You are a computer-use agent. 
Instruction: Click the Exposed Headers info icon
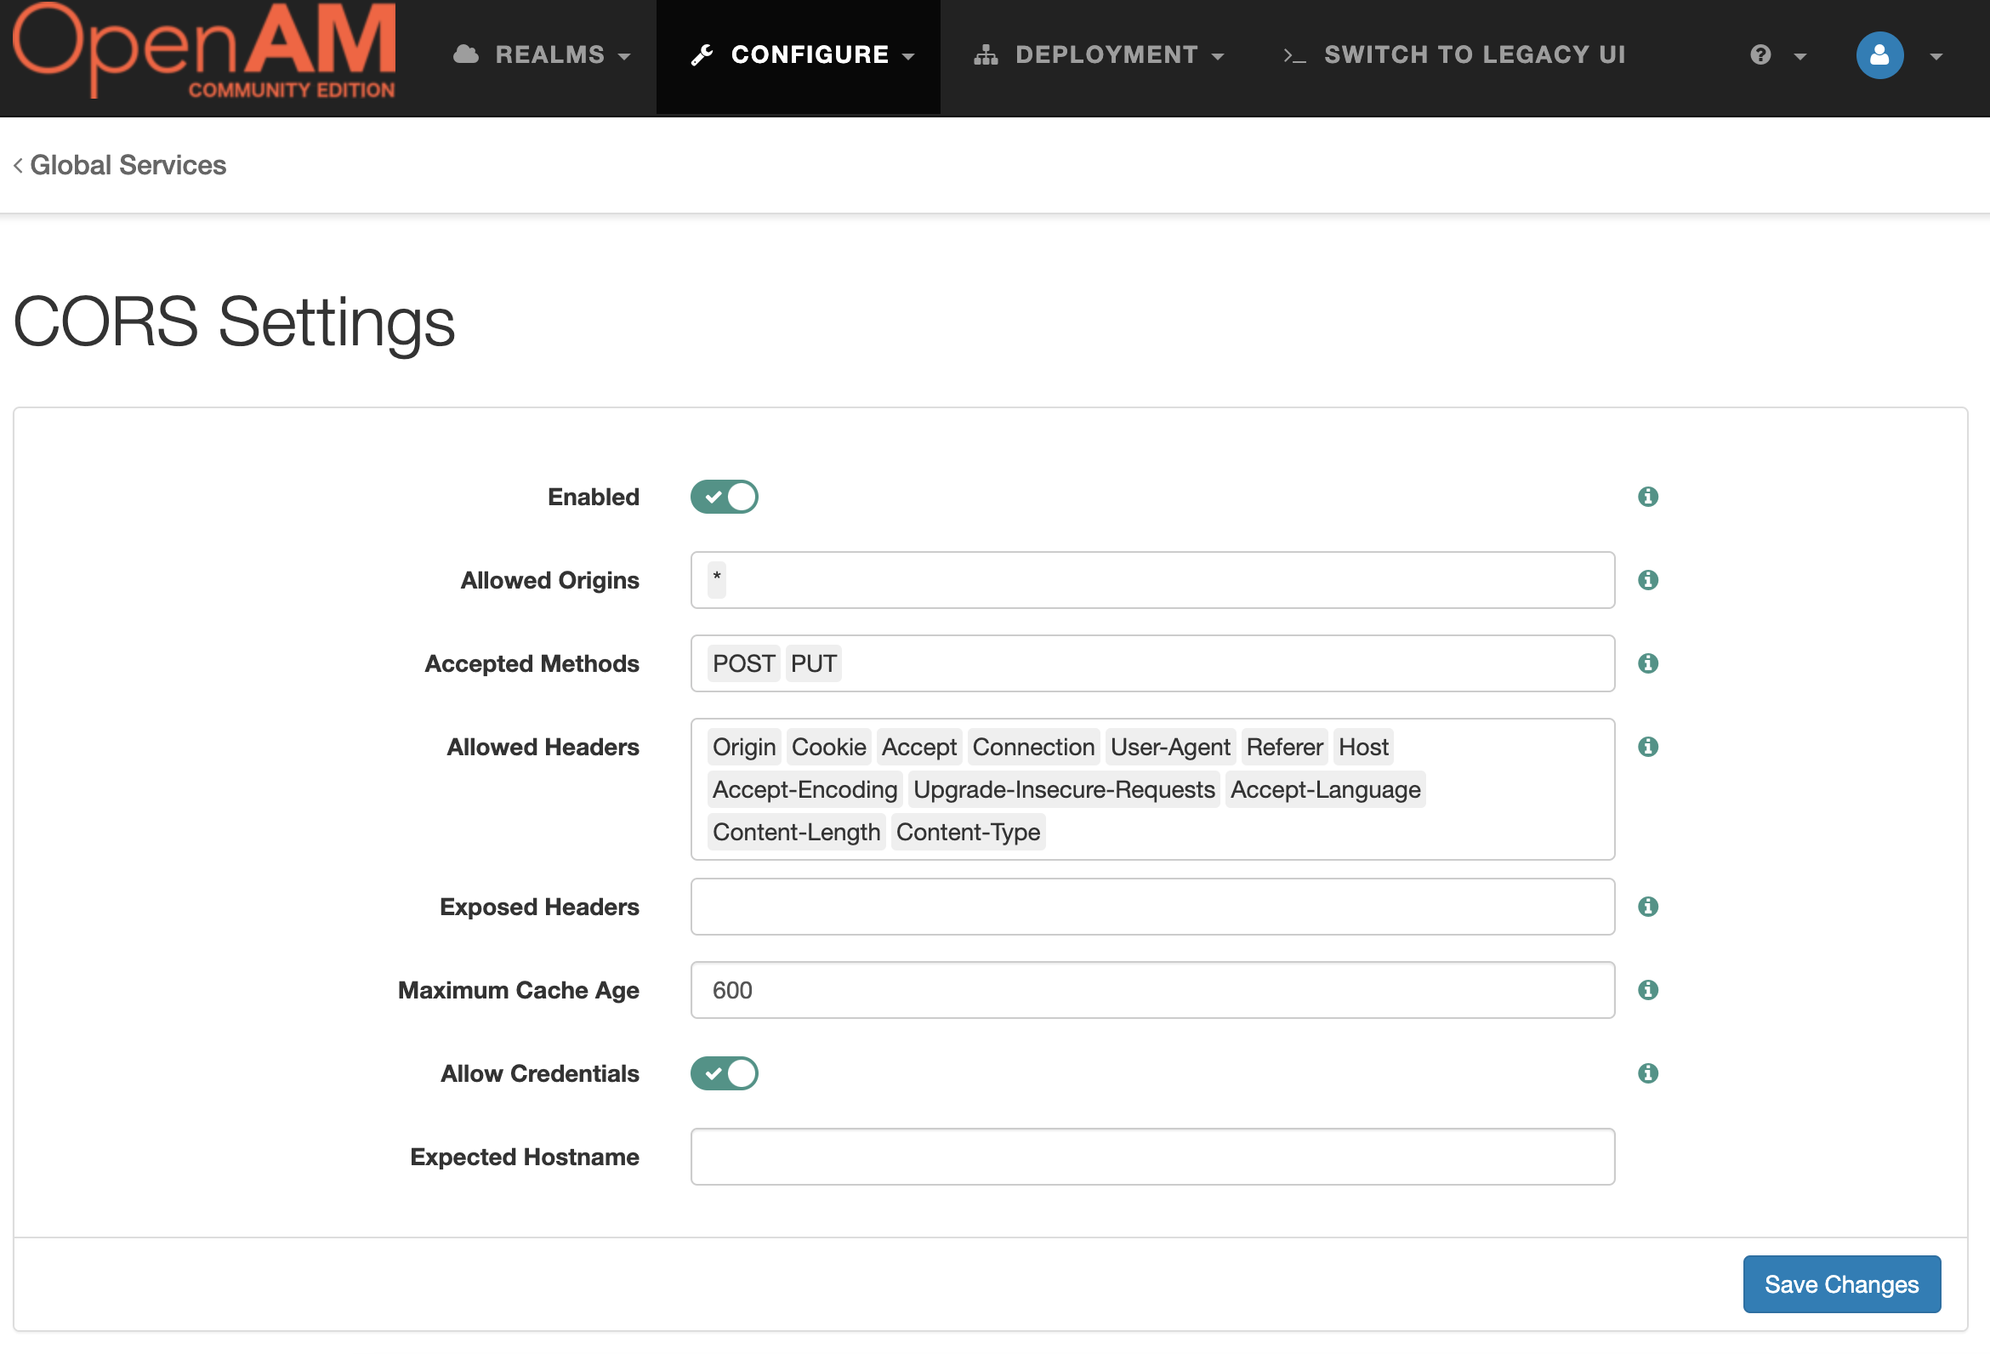tap(1647, 907)
